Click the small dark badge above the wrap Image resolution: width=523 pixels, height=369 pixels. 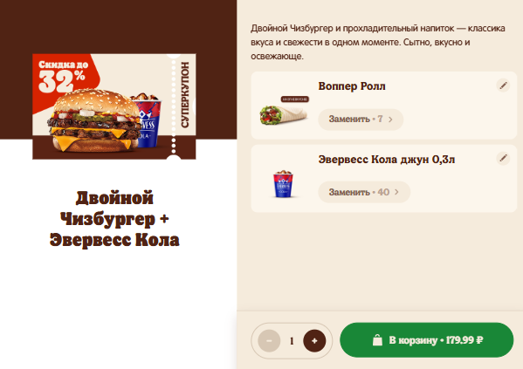295,99
